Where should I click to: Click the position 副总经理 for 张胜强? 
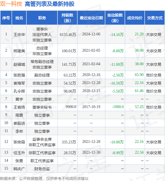pyautogui.click(x=42, y=75)
